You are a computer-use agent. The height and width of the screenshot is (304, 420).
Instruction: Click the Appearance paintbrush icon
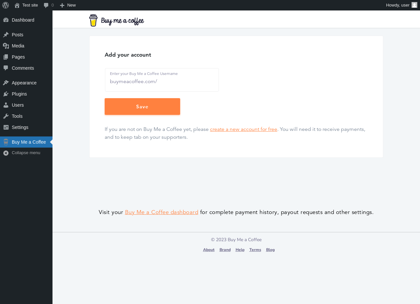pyautogui.click(x=6, y=83)
